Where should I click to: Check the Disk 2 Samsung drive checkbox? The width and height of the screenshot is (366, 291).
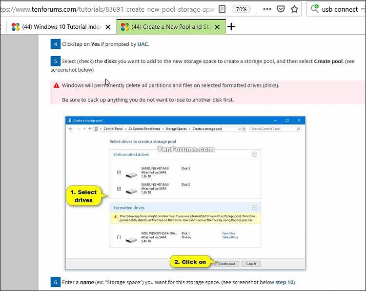(x=119, y=188)
